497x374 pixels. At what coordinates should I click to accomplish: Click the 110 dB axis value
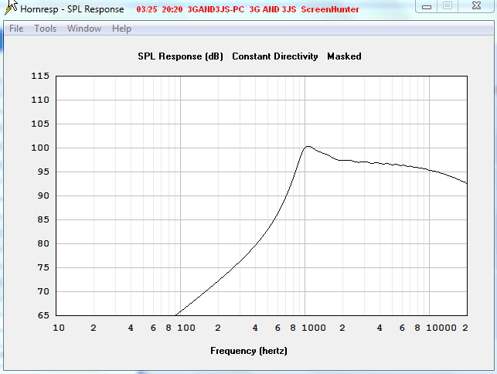click(x=40, y=100)
